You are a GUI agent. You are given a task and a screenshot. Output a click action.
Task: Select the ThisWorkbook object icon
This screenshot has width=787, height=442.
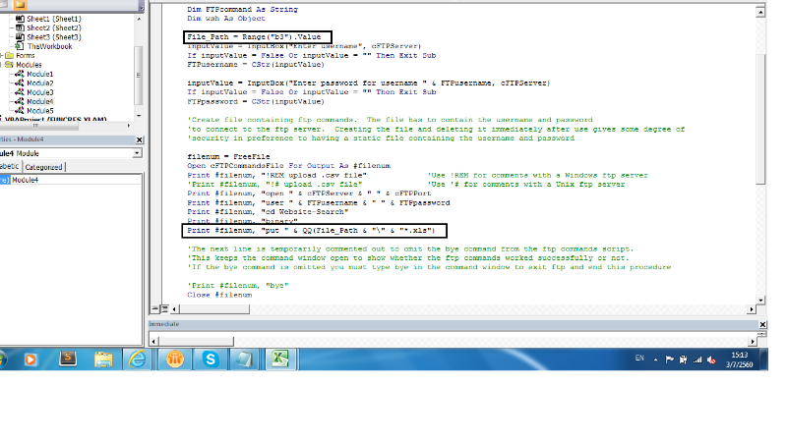pos(20,45)
